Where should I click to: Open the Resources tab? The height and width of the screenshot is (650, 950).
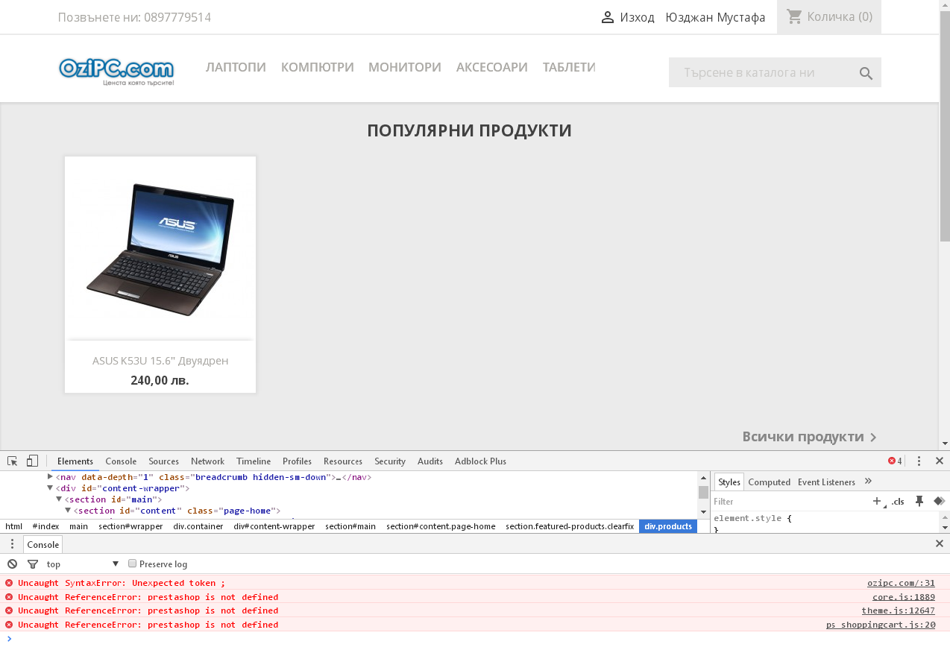[x=343, y=461]
